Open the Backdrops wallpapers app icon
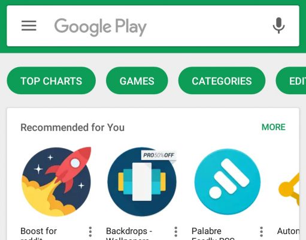This screenshot has width=306, height=240. 142,182
